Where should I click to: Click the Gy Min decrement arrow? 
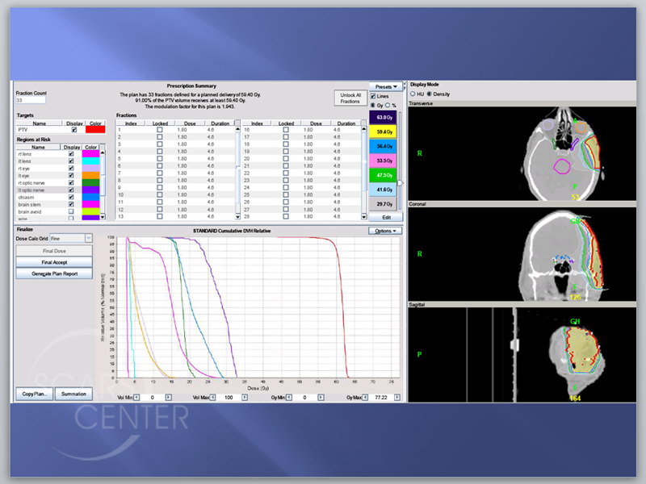click(289, 397)
